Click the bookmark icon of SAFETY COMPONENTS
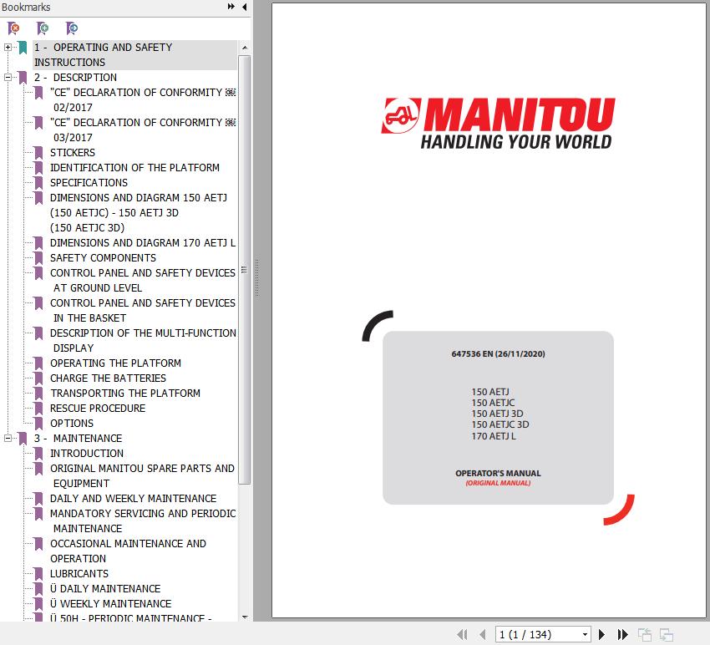The width and height of the screenshot is (710, 645). 38,258
